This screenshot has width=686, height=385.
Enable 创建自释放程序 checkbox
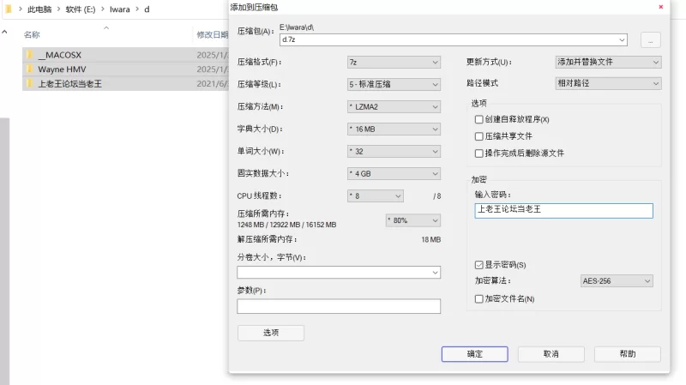(478, 119)
